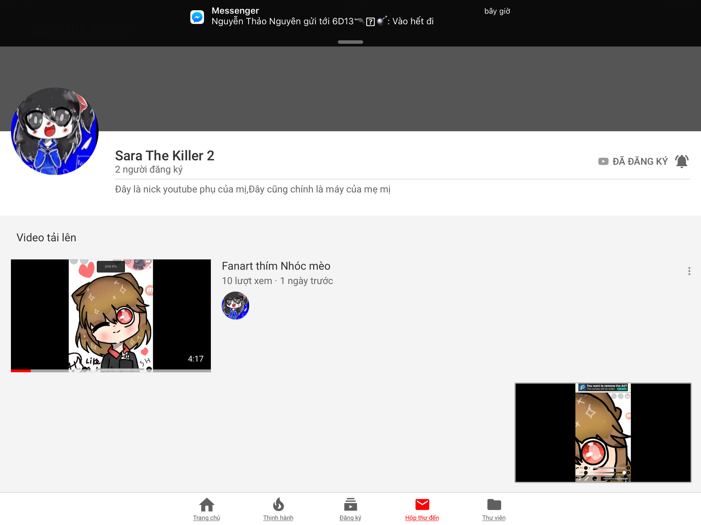Open the Thư viện library tab

pos(494,509)
